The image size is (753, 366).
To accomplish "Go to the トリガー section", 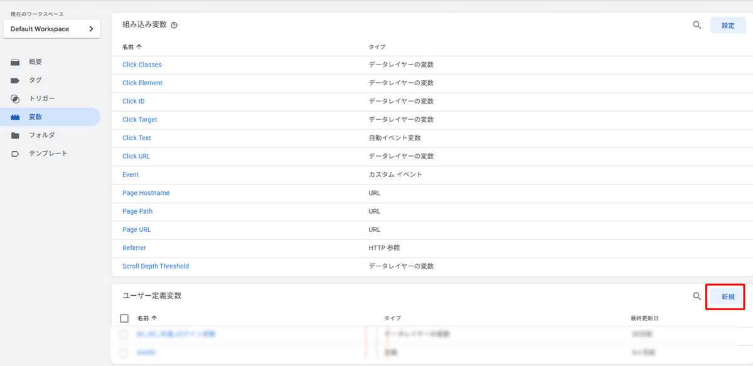I will tap(42, 99).
